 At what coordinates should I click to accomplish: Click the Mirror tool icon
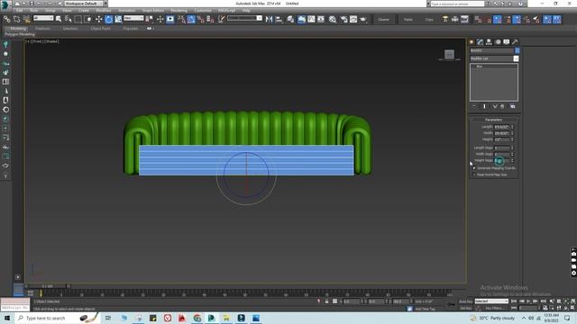click(x=269, y=19)
